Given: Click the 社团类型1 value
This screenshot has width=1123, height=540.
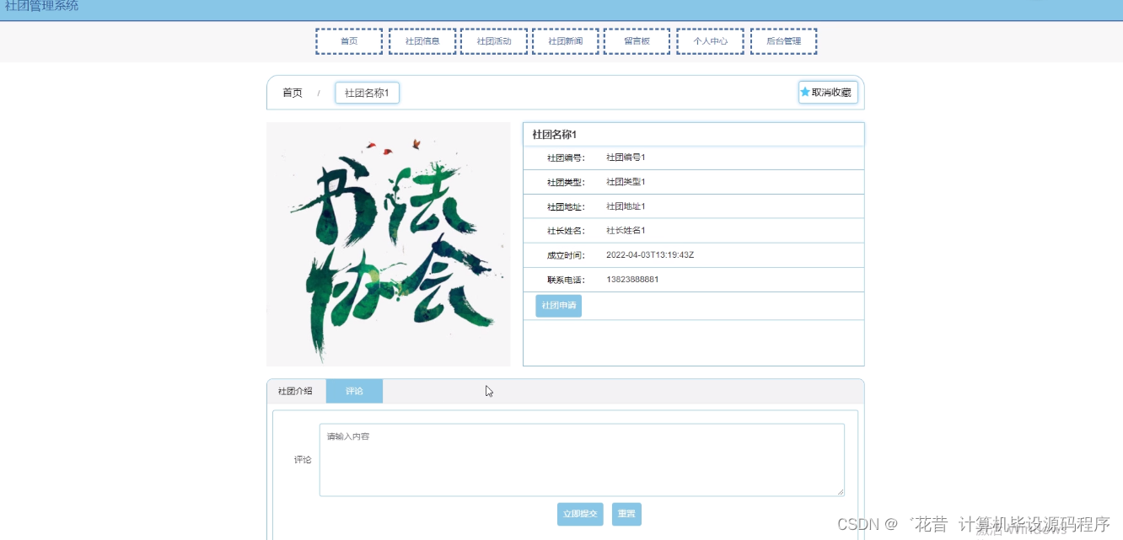Looking at the screenshot, I should (626, 182).
